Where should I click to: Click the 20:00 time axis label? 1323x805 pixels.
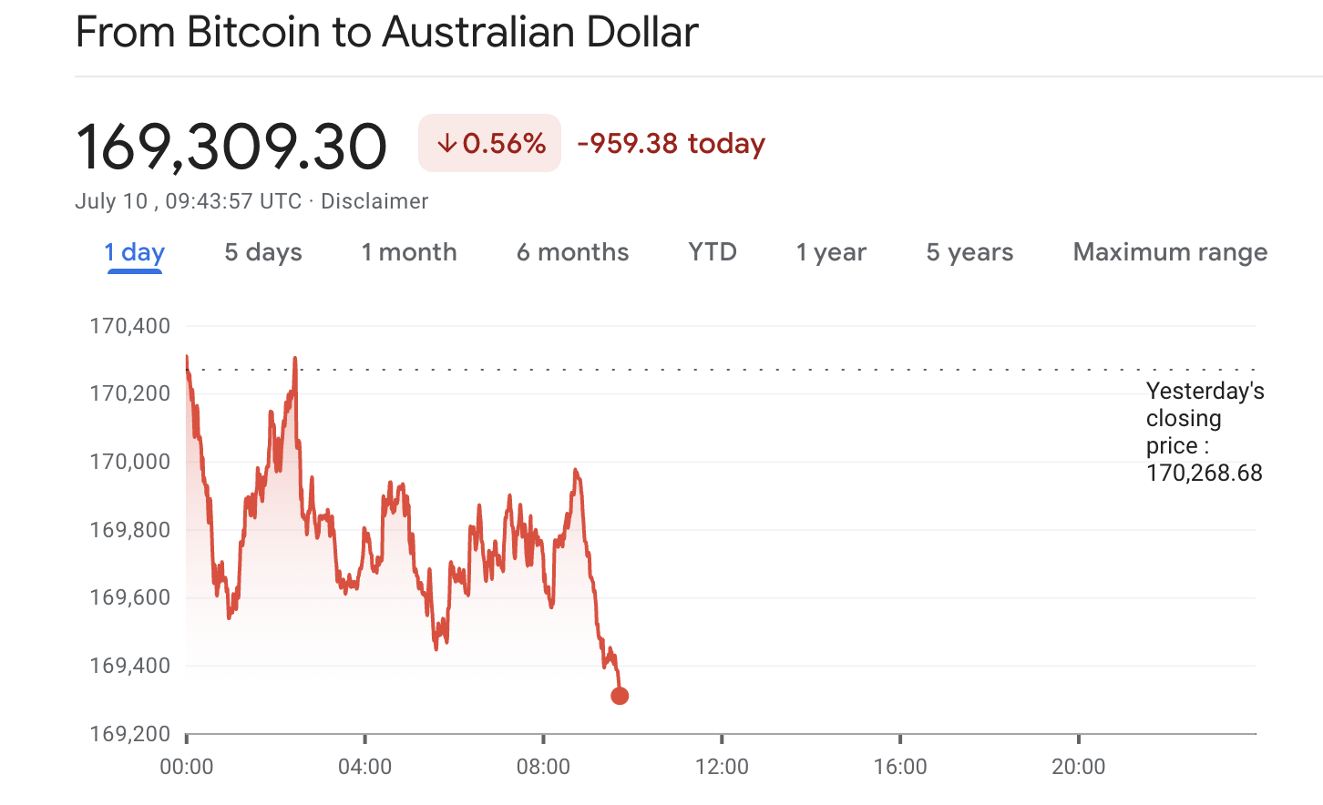(1078, 767)
